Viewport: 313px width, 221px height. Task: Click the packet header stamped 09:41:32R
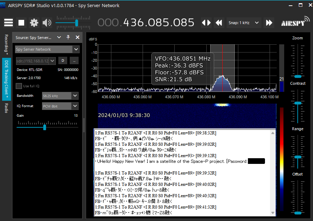point(155,207)
